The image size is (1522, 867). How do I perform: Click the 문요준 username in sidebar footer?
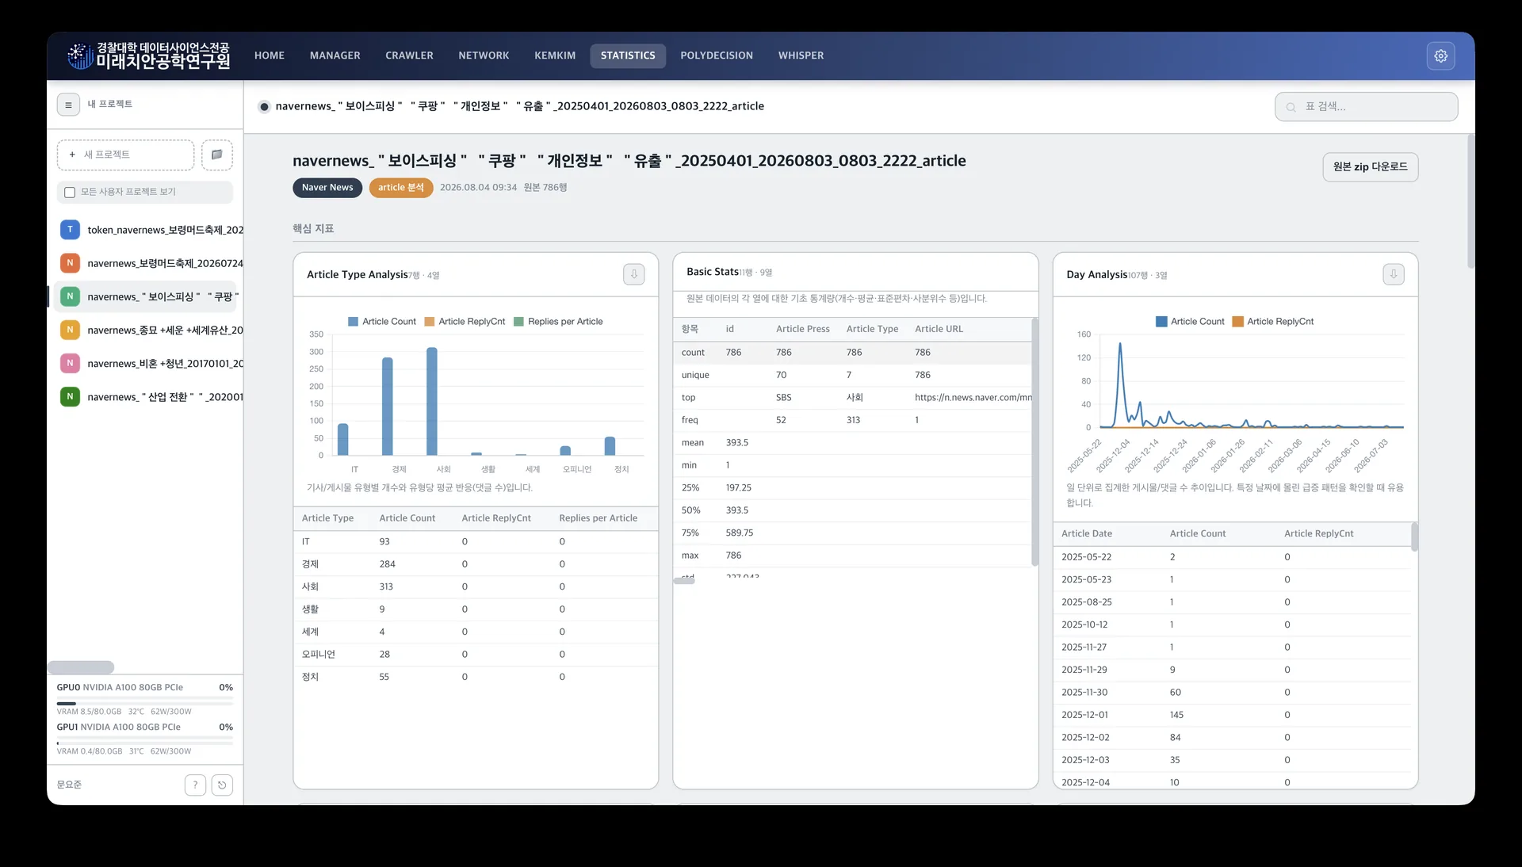click(x=69, y=785)
